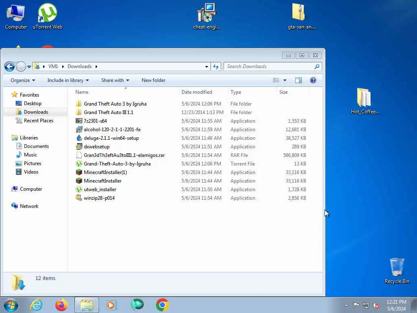Click the File Explorer taskbar button
Screen dimensions: 417x313
87,305
